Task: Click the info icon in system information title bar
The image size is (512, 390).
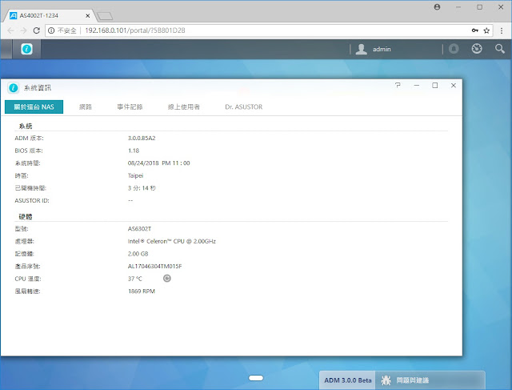Action: click(14, 87)
